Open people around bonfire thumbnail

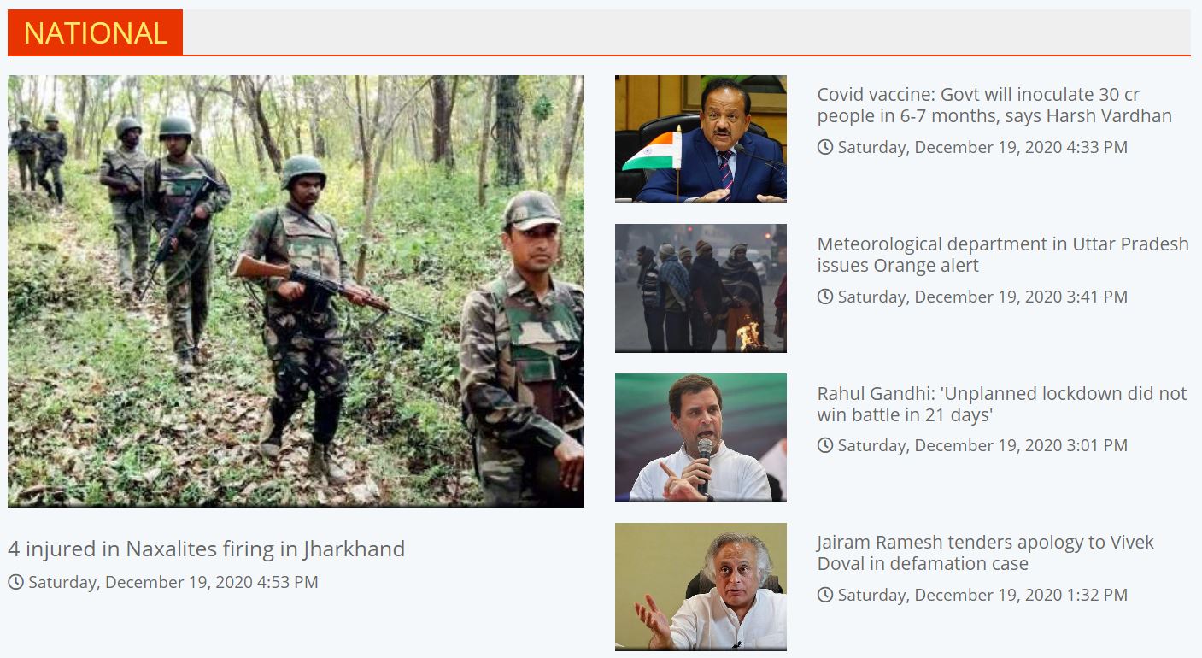[x=701, y=288]
